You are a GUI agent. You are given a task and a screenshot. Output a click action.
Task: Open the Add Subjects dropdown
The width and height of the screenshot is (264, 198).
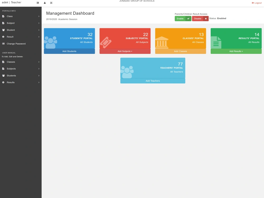(125, 51)
